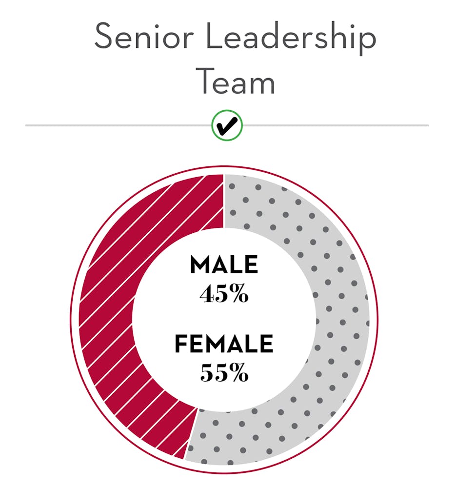
Task: Click the word Senior in the title
Action: (144, 36)
